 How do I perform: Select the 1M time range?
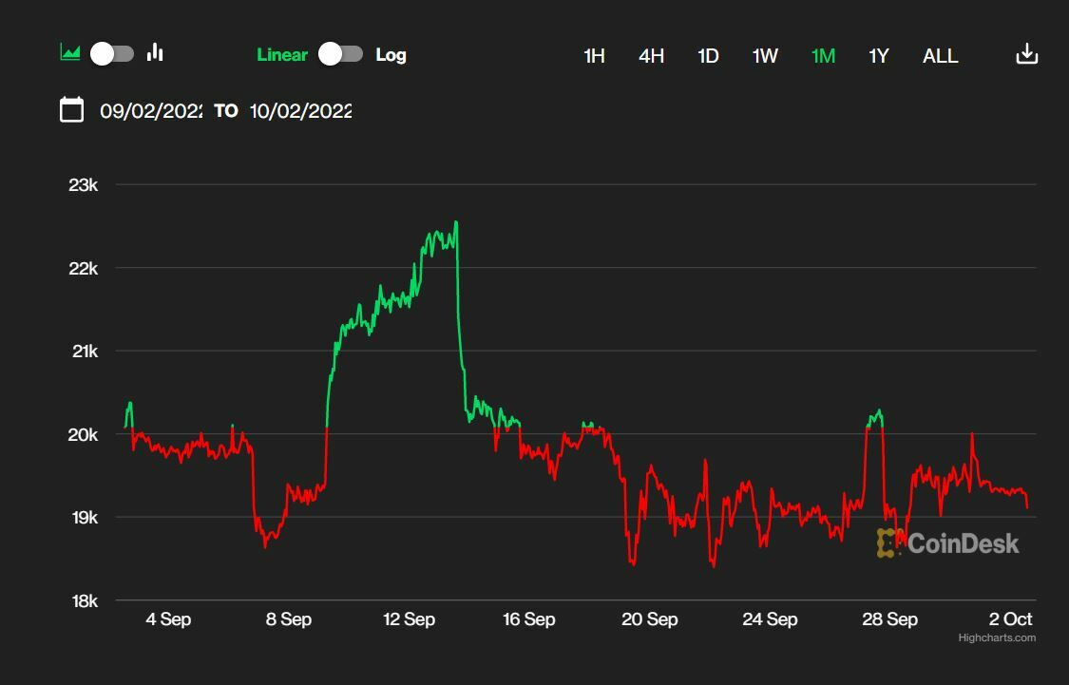(823, 56)
